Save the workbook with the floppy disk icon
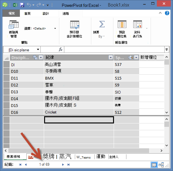 22,5
